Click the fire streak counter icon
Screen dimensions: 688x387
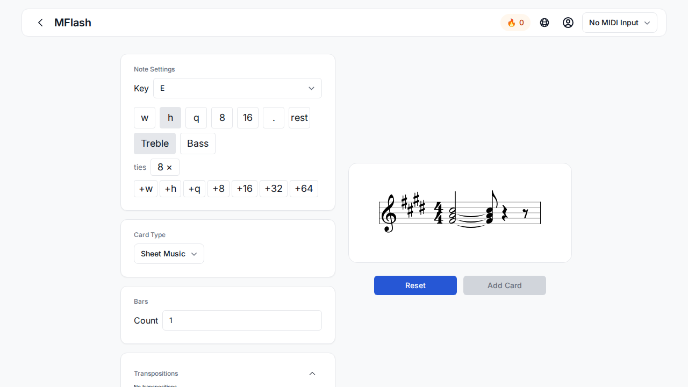coord(515,23)
